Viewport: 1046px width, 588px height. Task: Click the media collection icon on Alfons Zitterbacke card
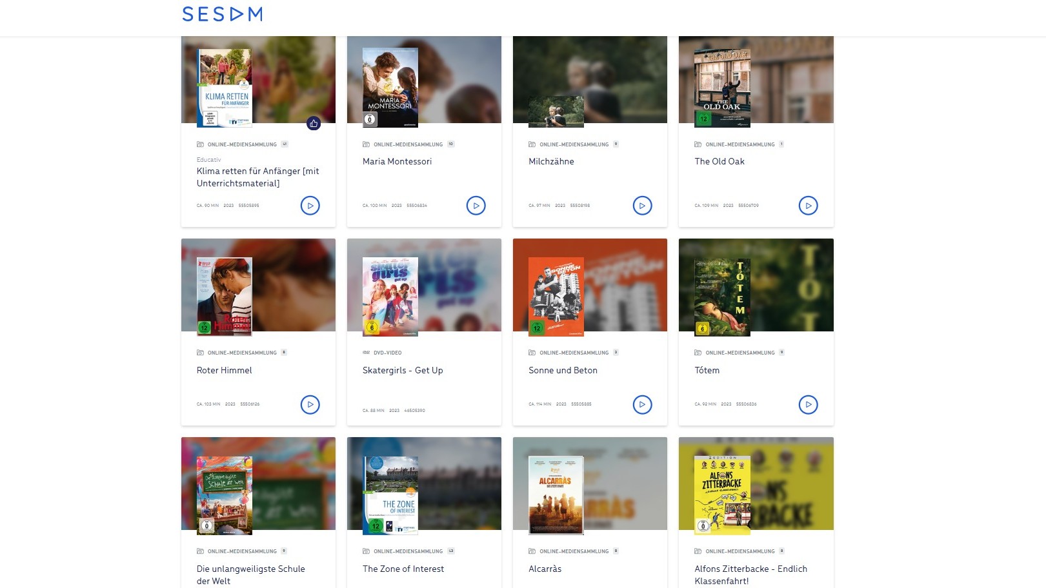[698, 551]
